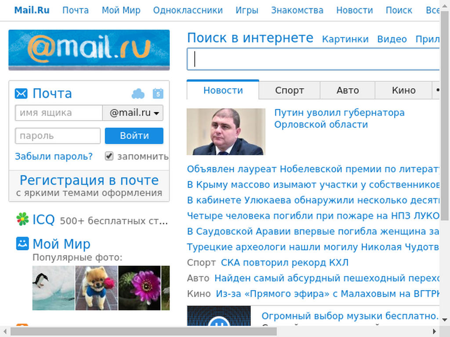Viewport: 450px width, 337px height.
Task: Open Игры in the top navigation
Action: (247, 11)
